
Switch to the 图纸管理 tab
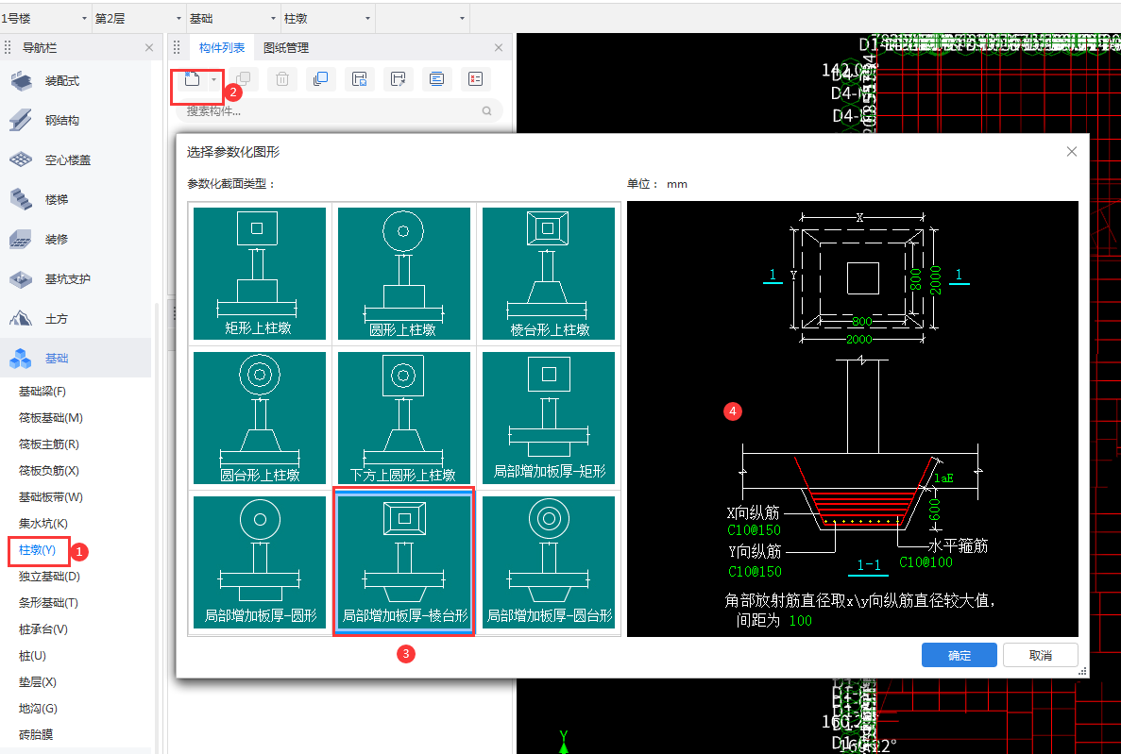pyautogui.click(x=286, y=48)
